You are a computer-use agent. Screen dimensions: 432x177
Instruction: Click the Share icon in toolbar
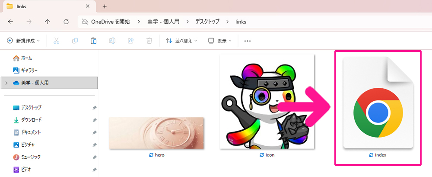coord(130,41)
